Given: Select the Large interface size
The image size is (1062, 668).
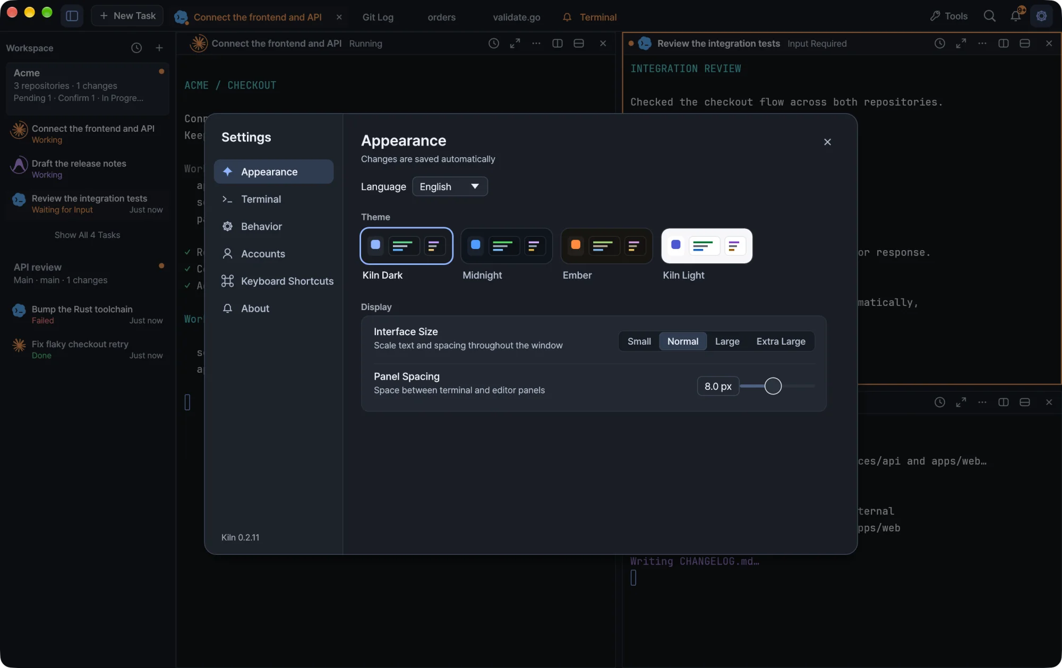Looking at the screenshot, I should (x=727, y=341).
